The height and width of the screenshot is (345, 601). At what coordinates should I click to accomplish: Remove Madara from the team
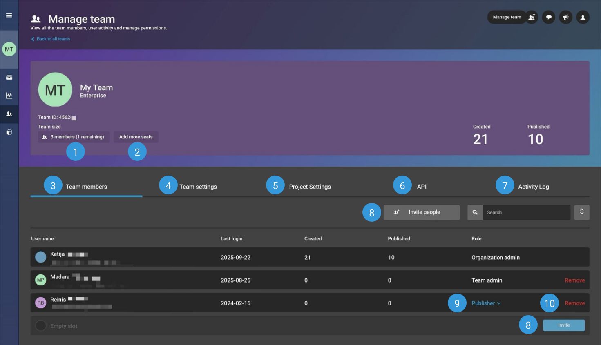coord(574,280)
